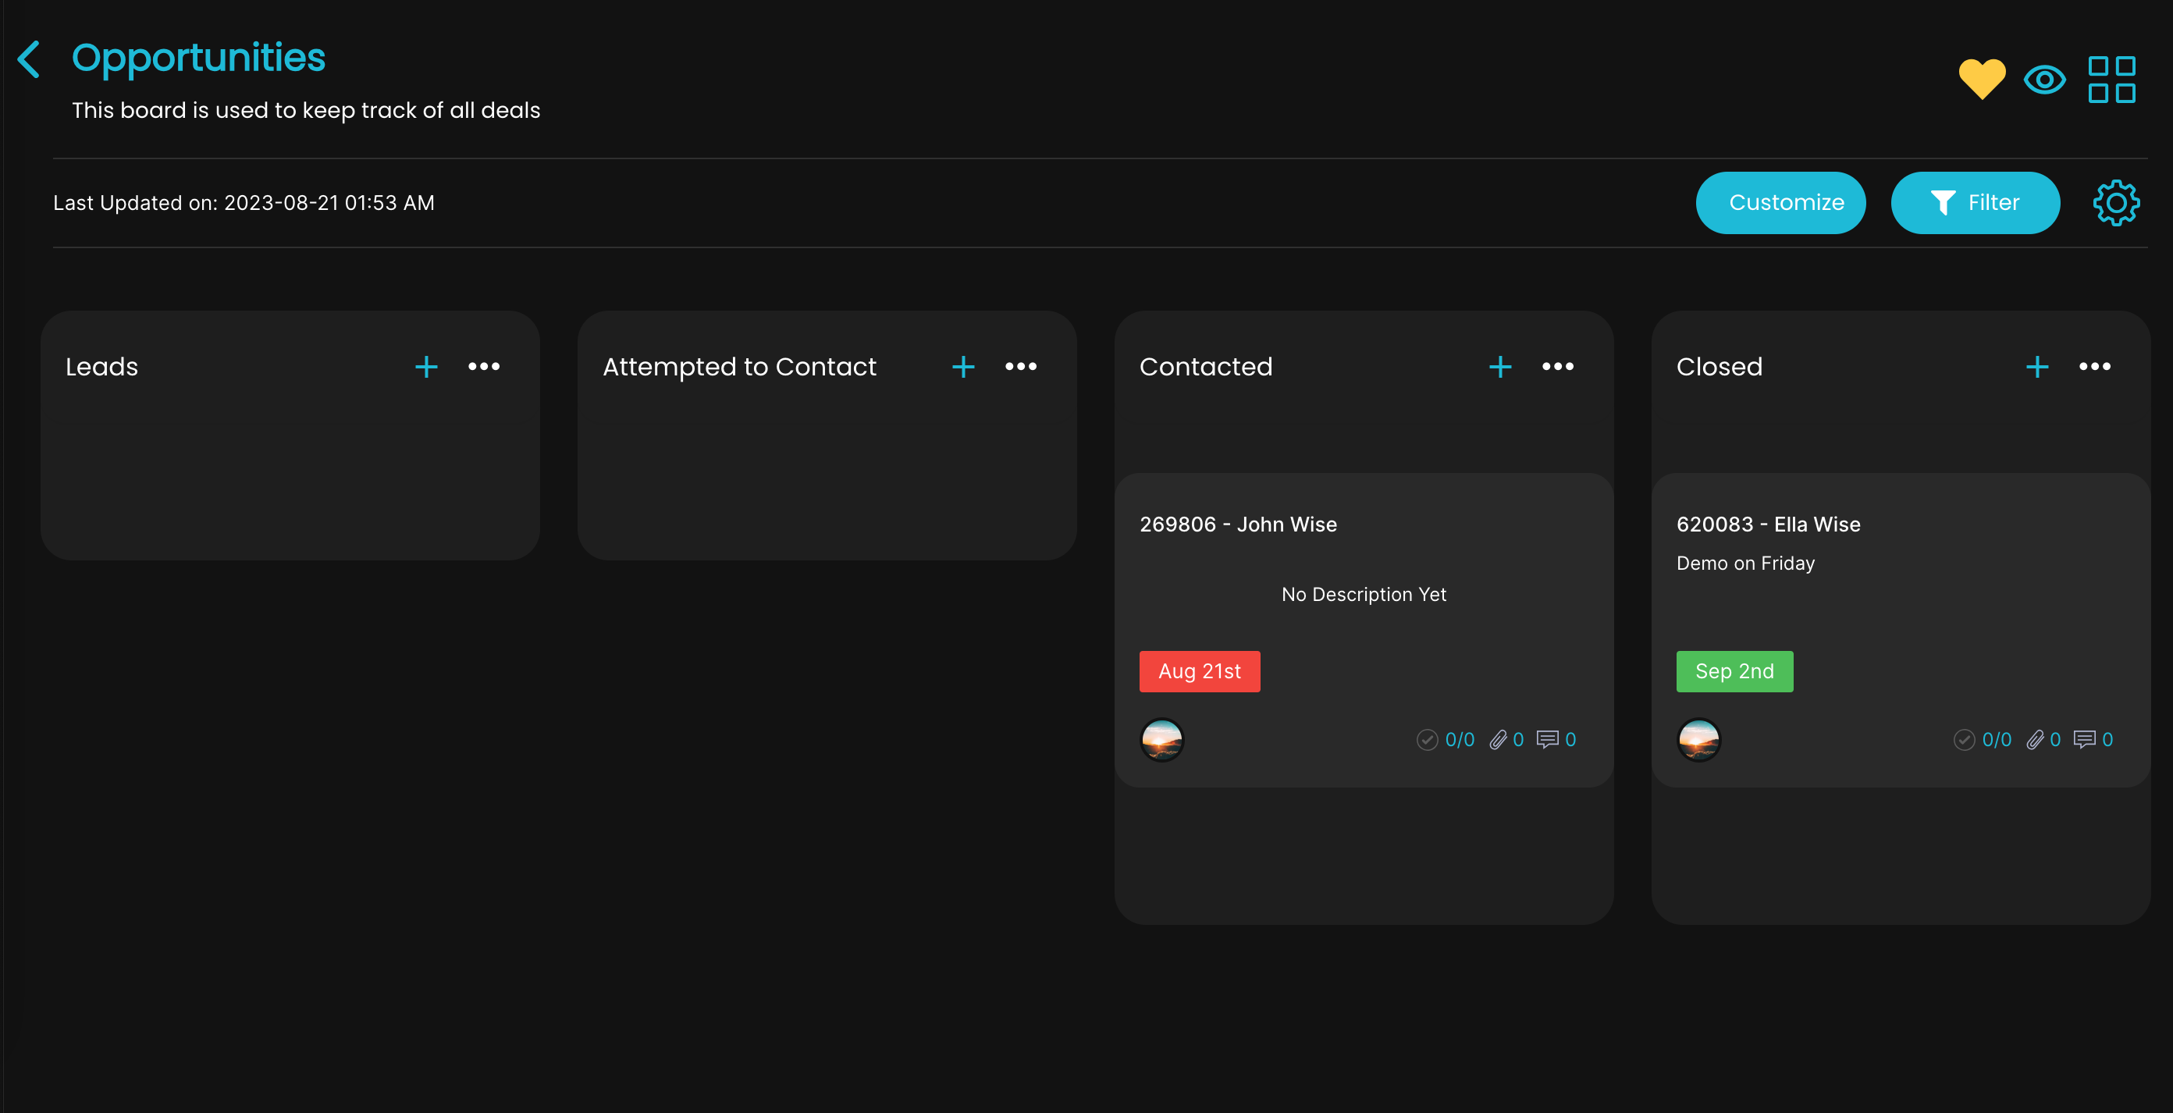
Task: Open Attempted to Contact options menu
Action: (x=1021, y=366)
